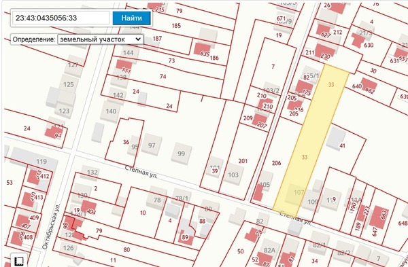Screen dimensions: 408x267
Task: Click building number 109
Action: [x=313, y=202]
